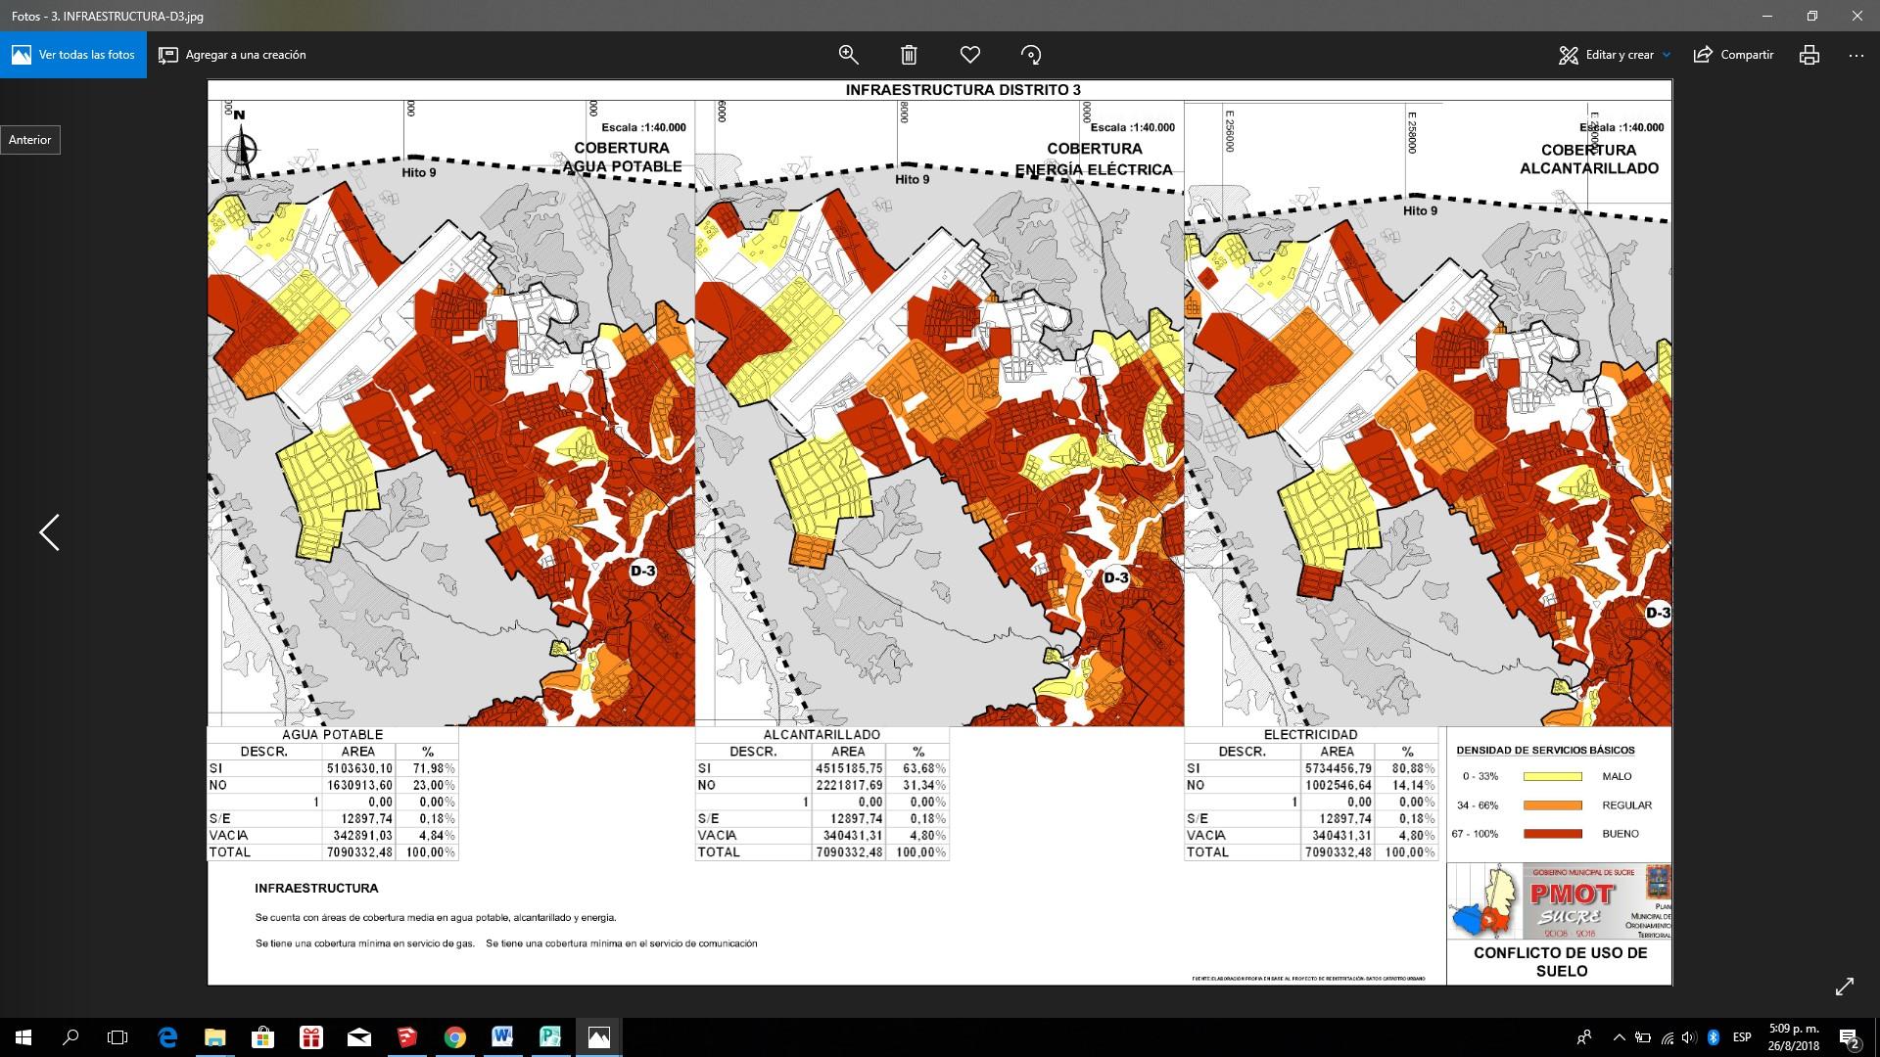Click Compartir to share the photo
1880x1057 pixels.
tap(1733, 55)
